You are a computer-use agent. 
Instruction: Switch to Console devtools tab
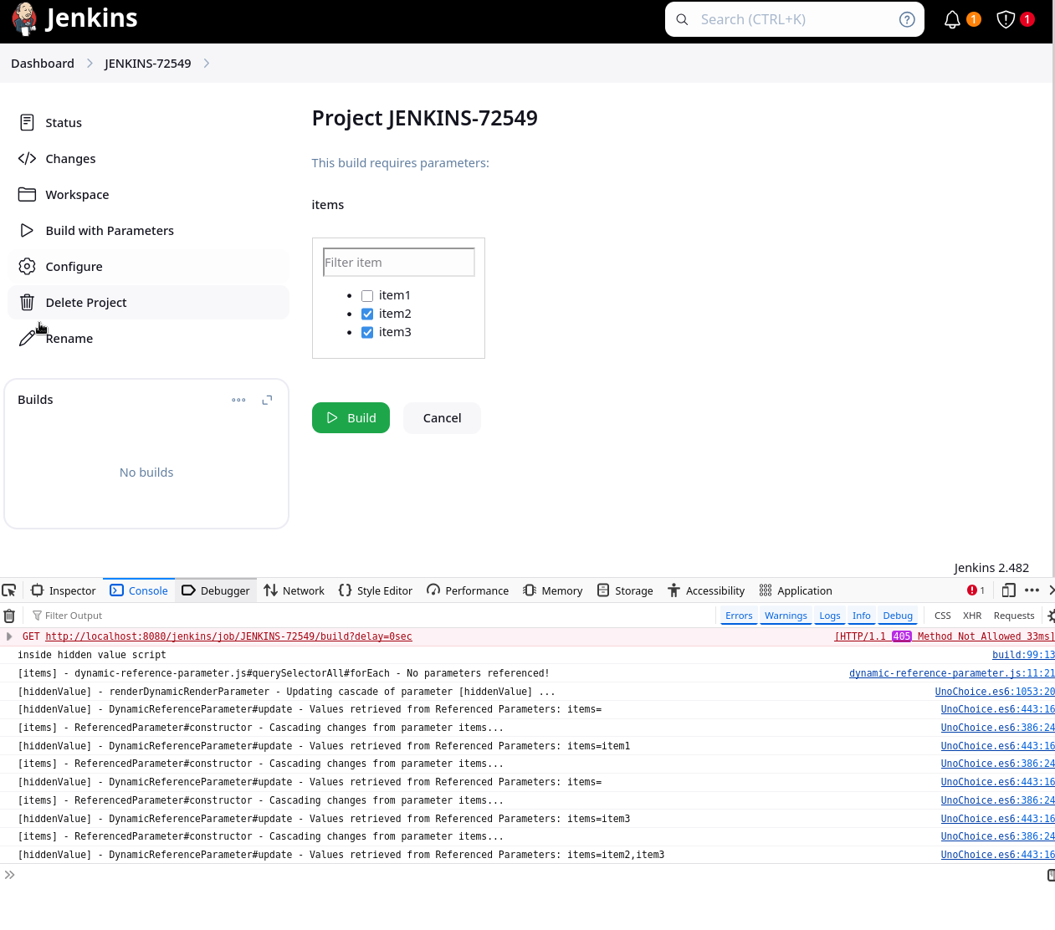click(x=139, y=590)
